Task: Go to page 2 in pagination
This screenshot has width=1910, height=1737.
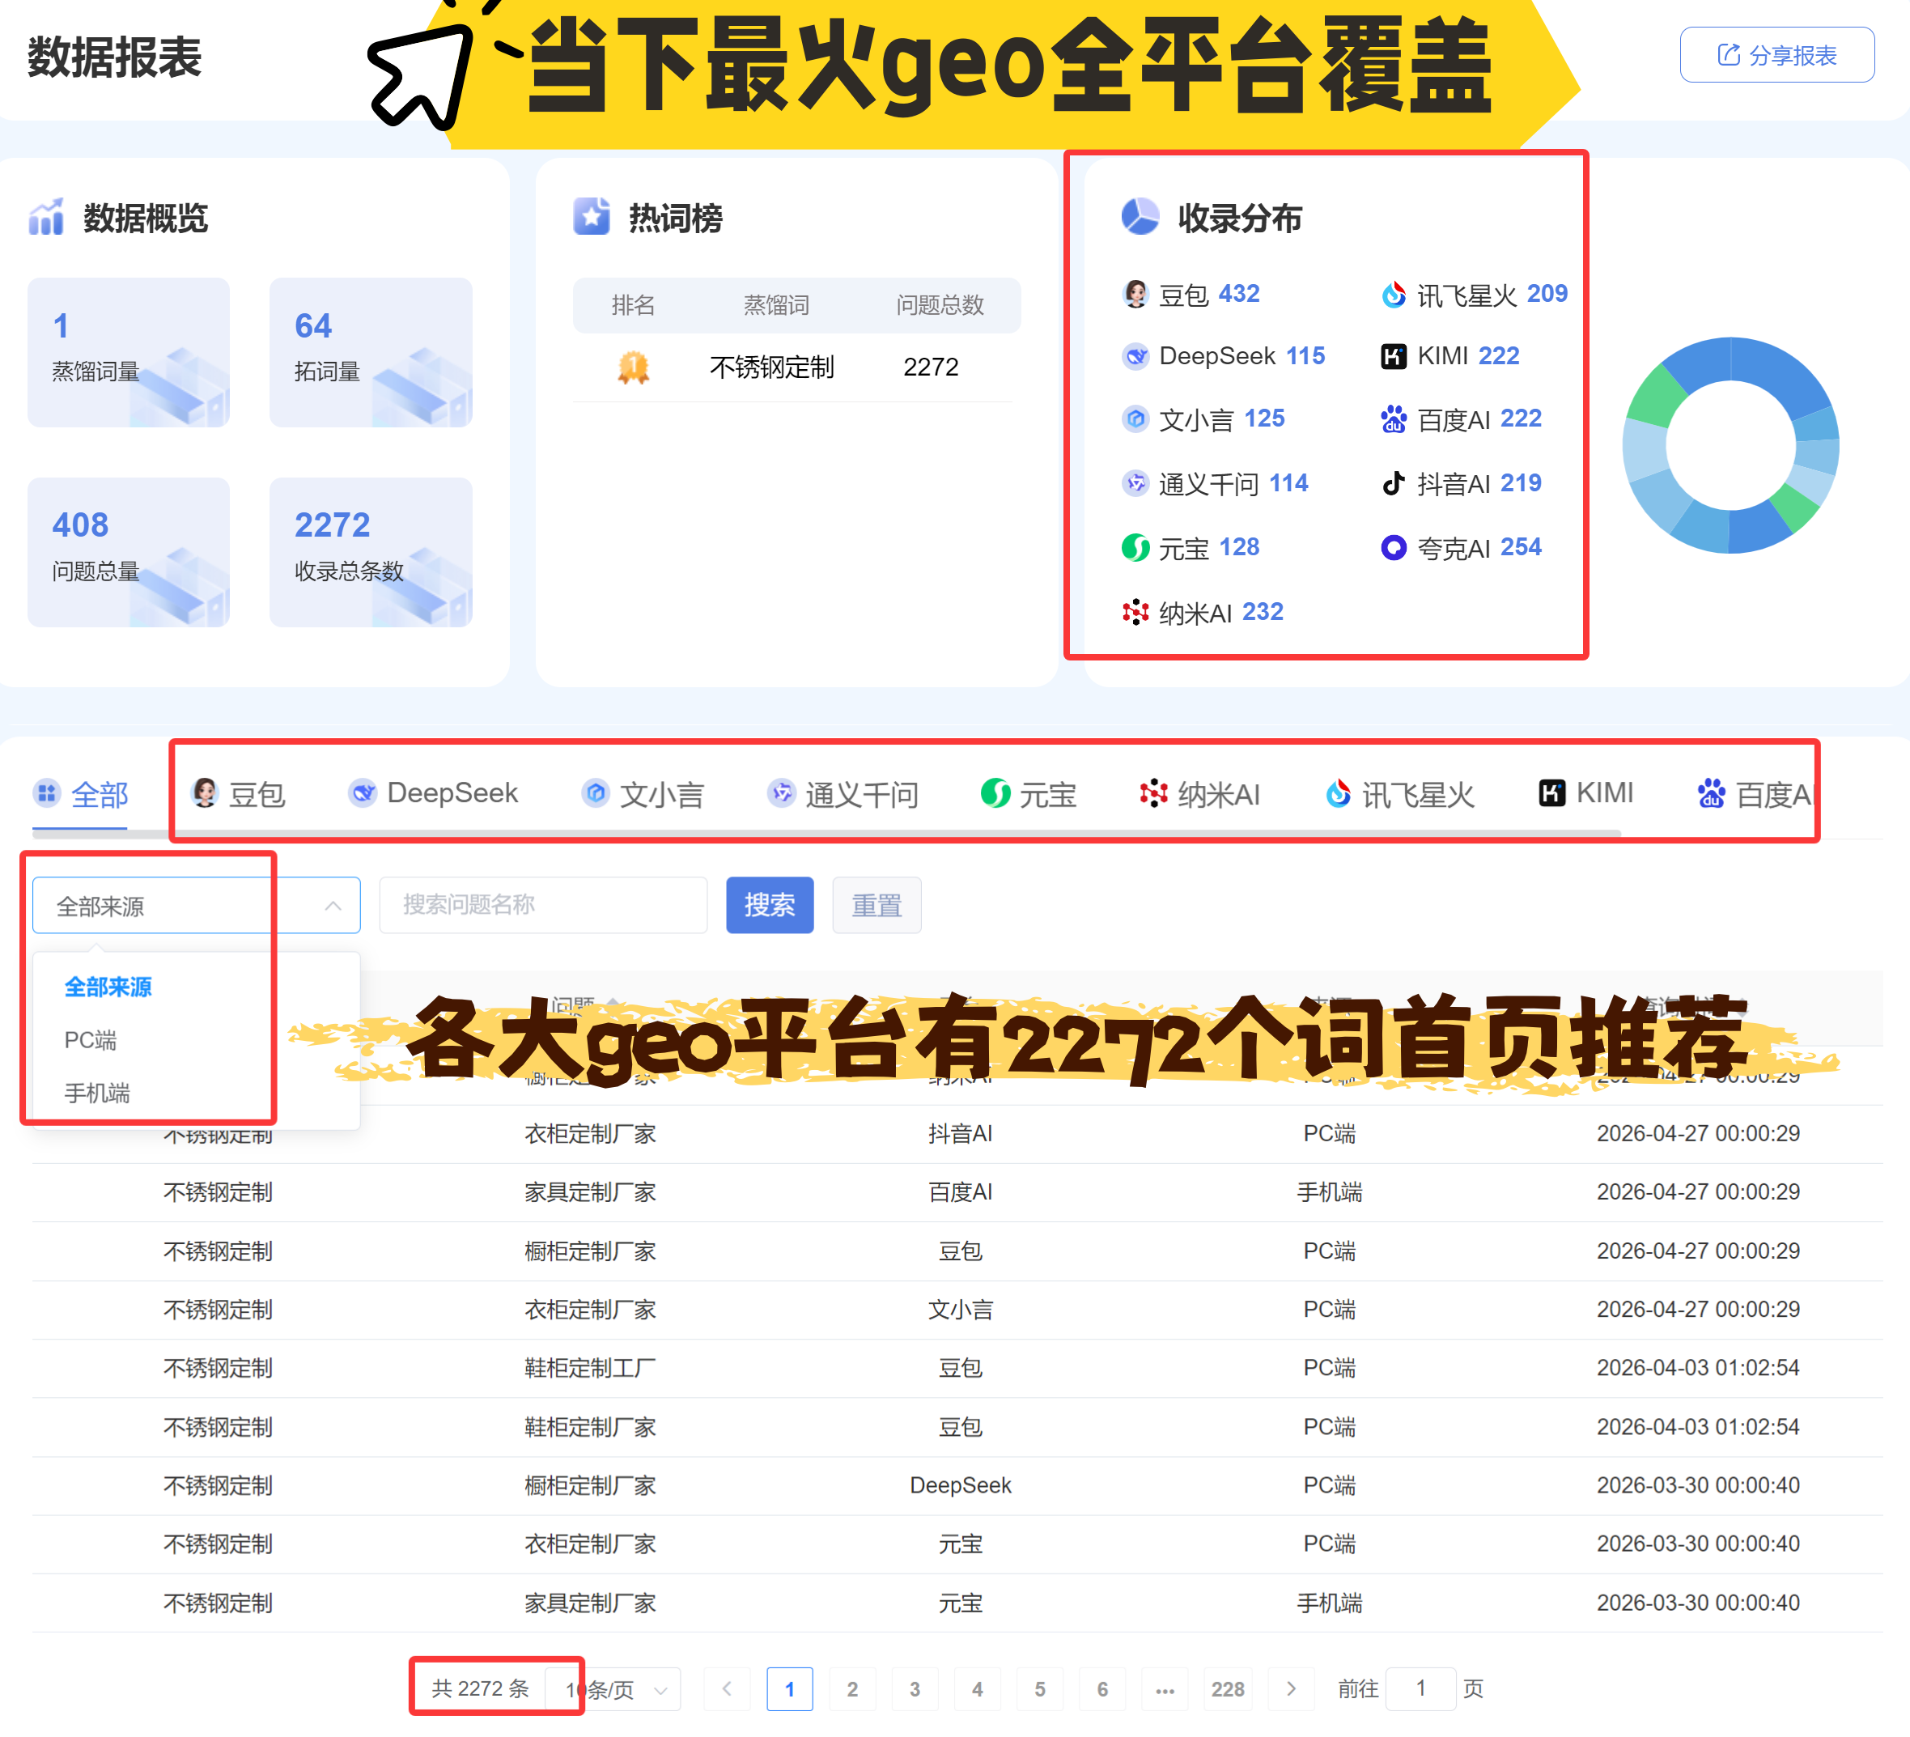Action: click(x=853, y=1689)
